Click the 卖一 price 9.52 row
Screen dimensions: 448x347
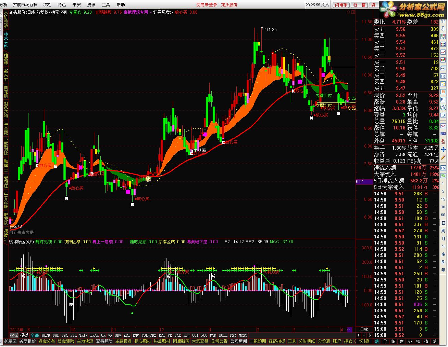pyautogui.click(x=406, y=55)
